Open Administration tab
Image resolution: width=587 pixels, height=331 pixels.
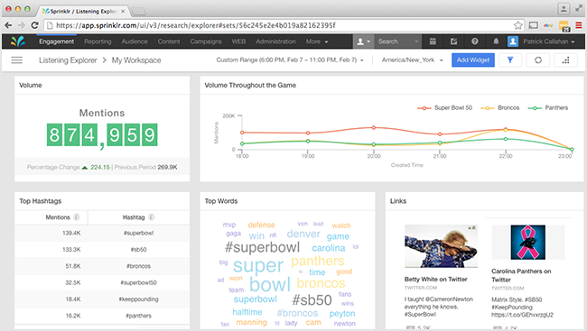point(276,41)
